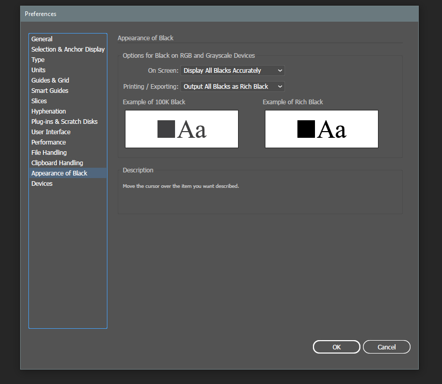This screenshot has height=384, width=442.
Task: Open the Devices preferences section
Action: [42, 184]
